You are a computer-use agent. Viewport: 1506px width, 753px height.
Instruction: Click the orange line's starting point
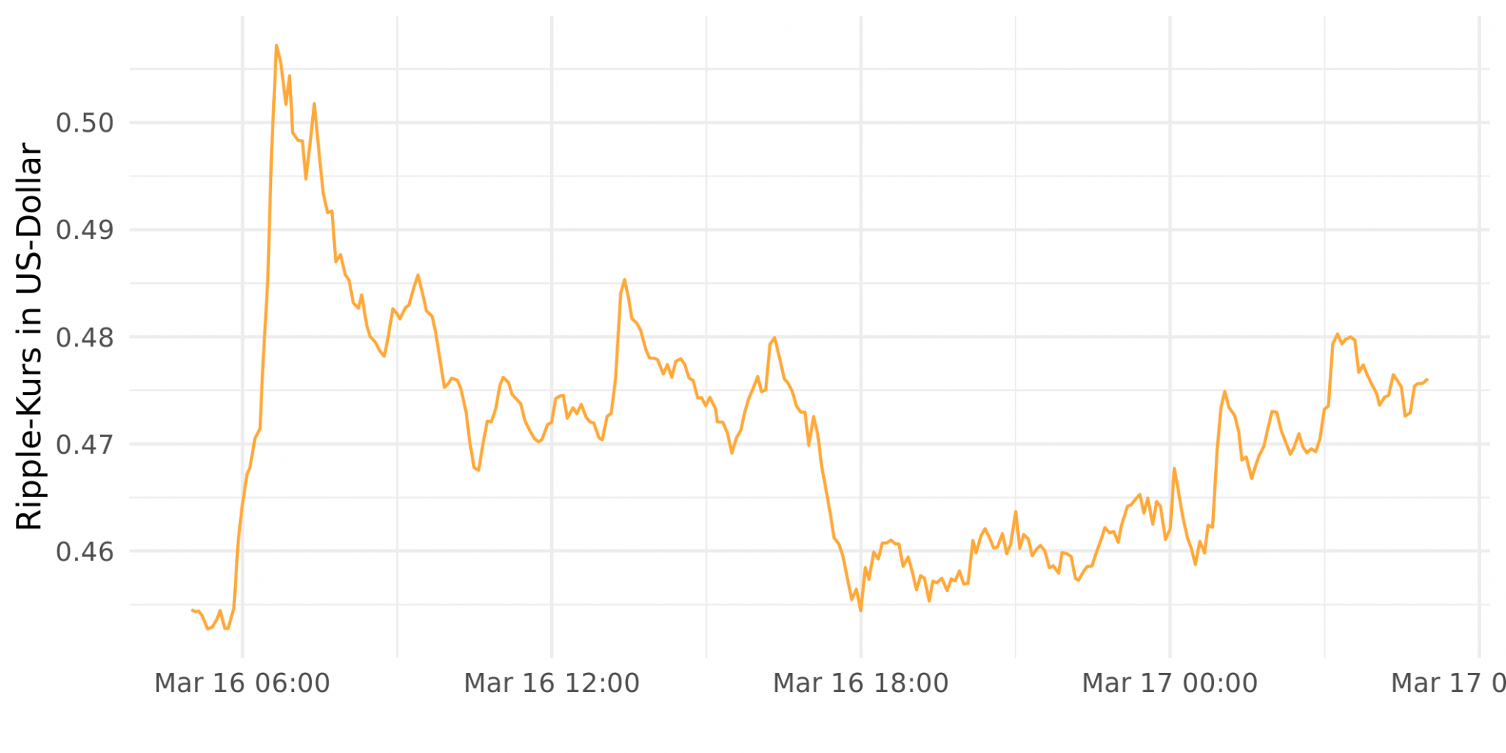(192, 610)
